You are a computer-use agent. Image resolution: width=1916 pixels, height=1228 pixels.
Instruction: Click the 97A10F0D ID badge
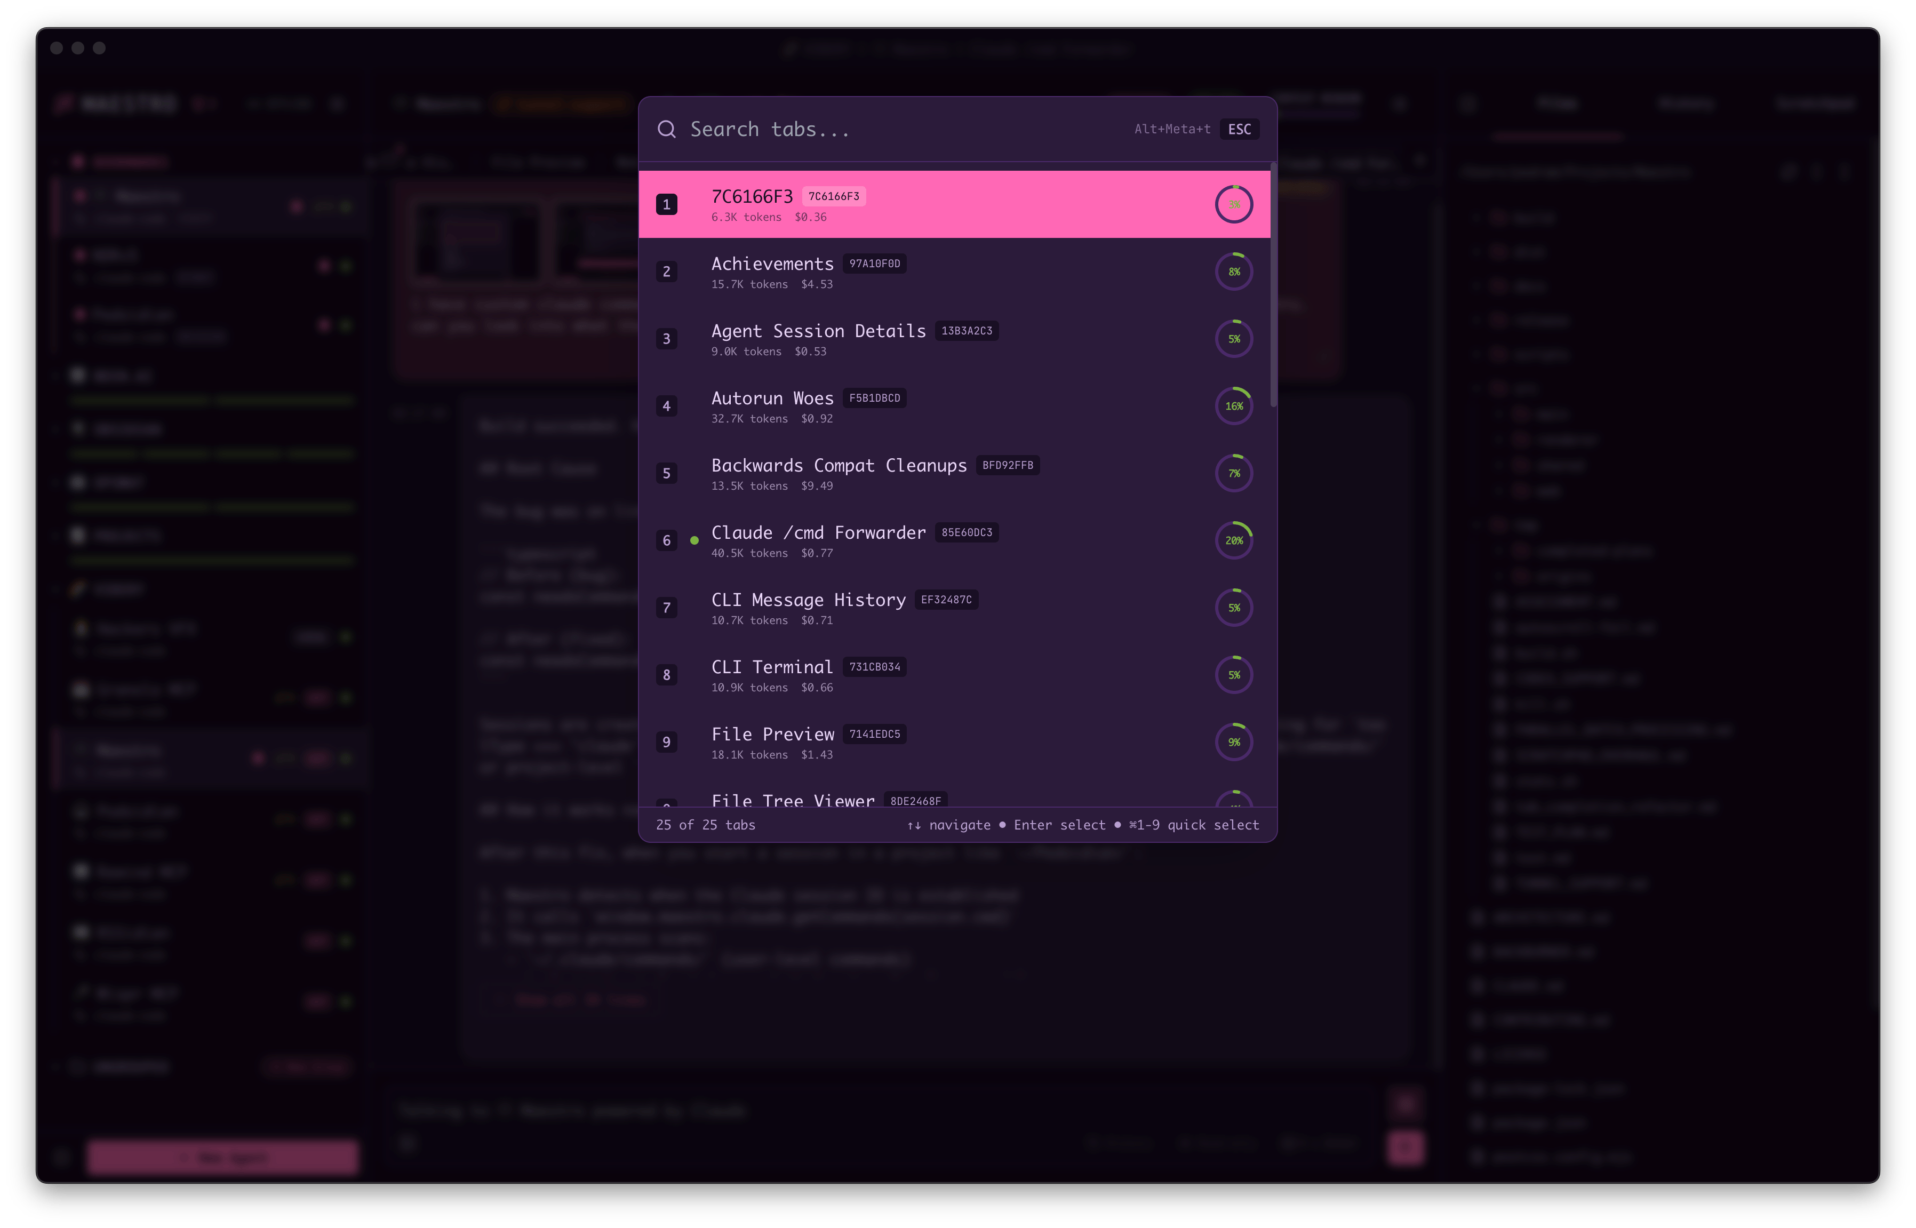click(x=874, y=264)
